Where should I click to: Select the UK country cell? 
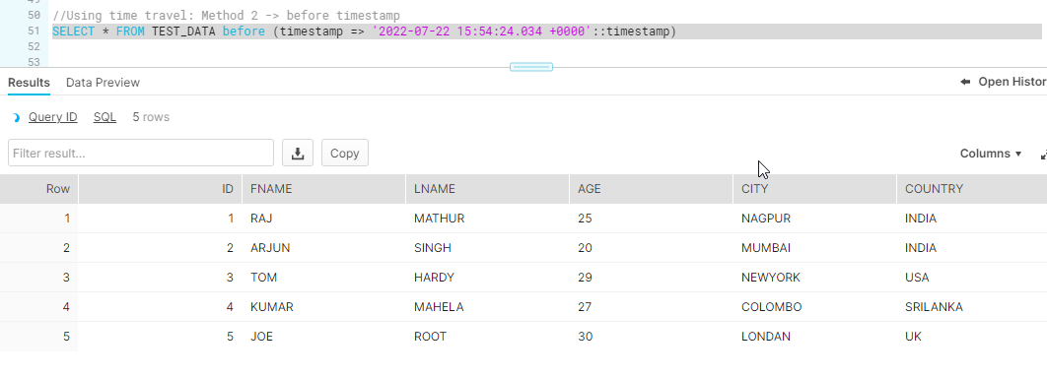pyautogui.click(x=971, y=337)
